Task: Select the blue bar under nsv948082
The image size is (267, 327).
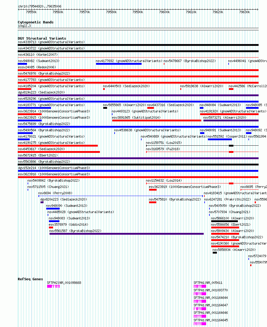Action: [x=22, y=64]
